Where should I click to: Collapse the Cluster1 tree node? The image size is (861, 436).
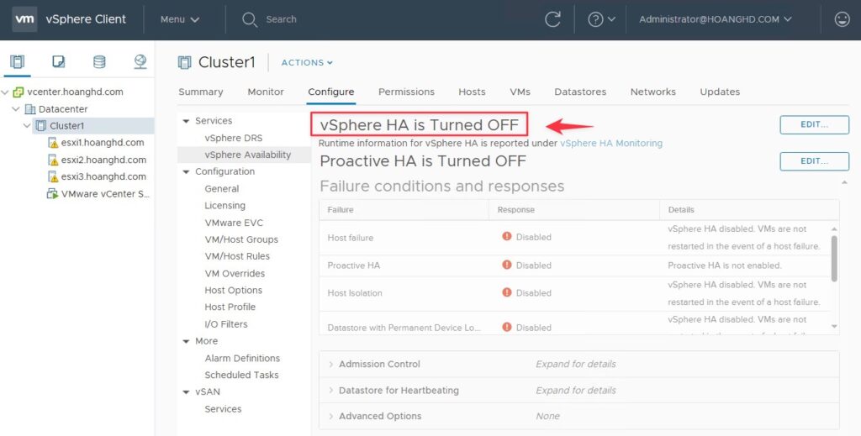point(27,125)
